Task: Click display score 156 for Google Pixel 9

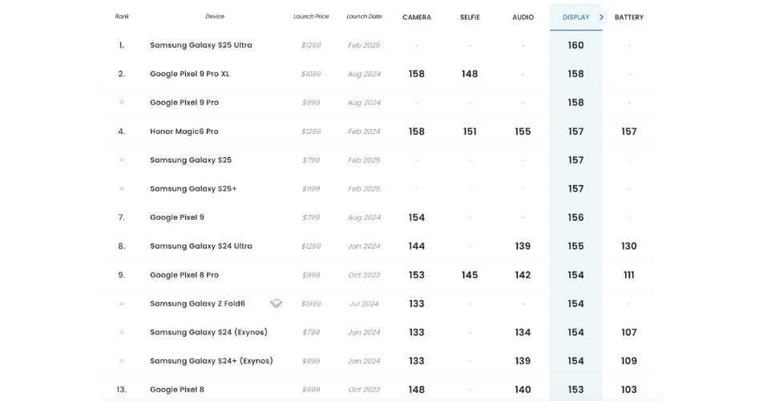Action: (x=575, y=217)
